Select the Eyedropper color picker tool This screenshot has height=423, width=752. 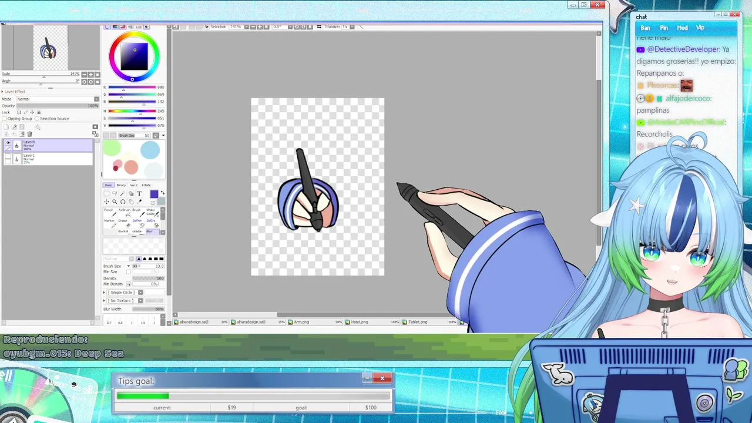pos(139,202)
